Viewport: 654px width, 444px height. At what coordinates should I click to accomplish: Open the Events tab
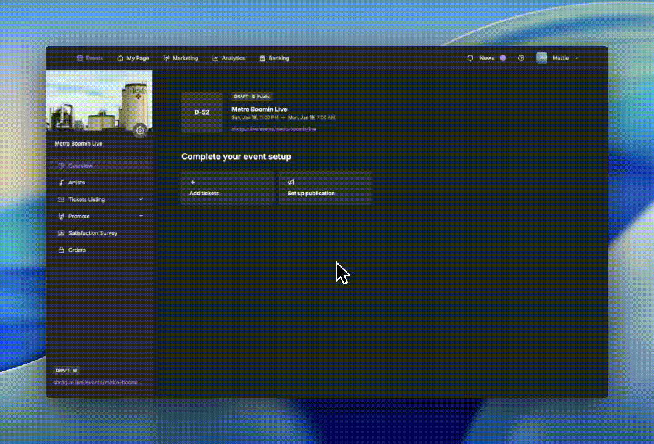coord(89,59)
